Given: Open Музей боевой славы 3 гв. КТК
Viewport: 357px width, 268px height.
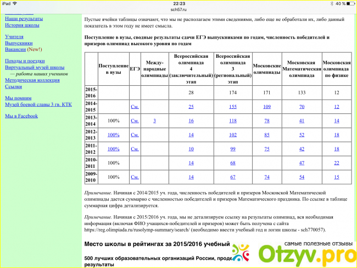Looking at the screenshot, I should [x=38, y=105].
